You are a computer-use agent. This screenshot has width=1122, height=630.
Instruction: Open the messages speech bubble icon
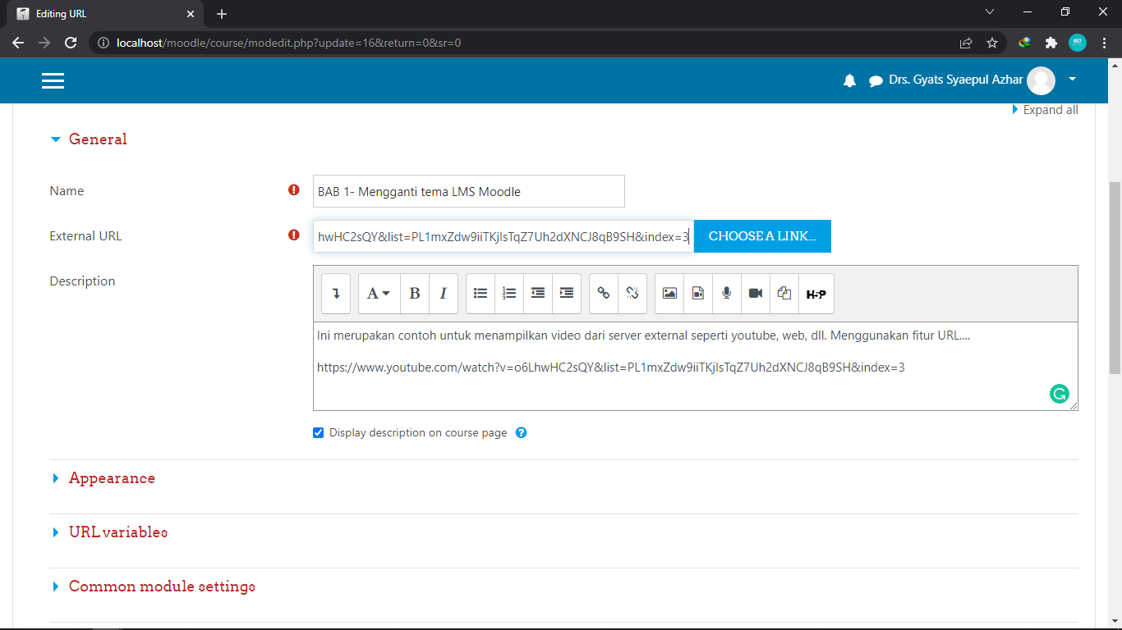tap(876, 81)
